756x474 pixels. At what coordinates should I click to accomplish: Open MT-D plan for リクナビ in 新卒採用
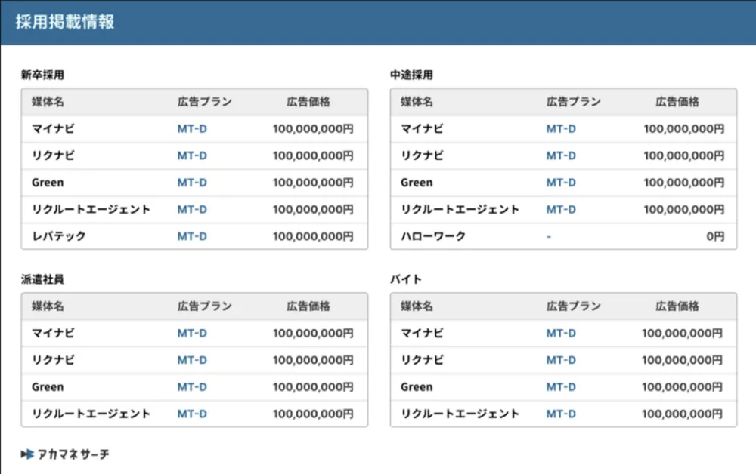point(192,156)
